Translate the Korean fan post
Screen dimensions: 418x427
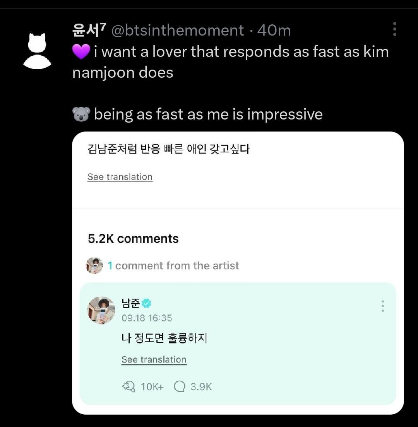(120, 177)
